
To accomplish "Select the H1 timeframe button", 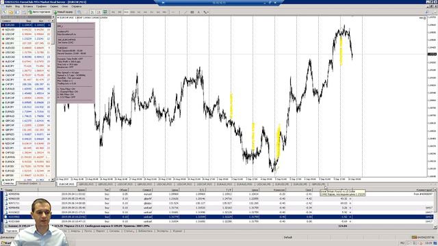I will click(x=139, y=12).
